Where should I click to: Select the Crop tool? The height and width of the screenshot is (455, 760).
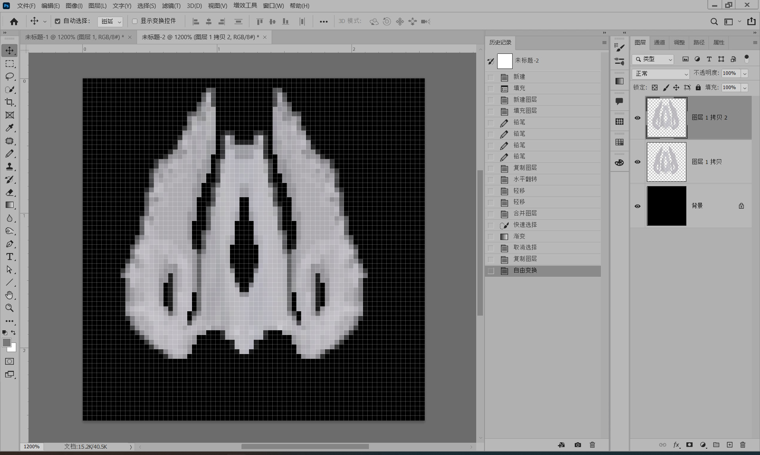point(9,102)
